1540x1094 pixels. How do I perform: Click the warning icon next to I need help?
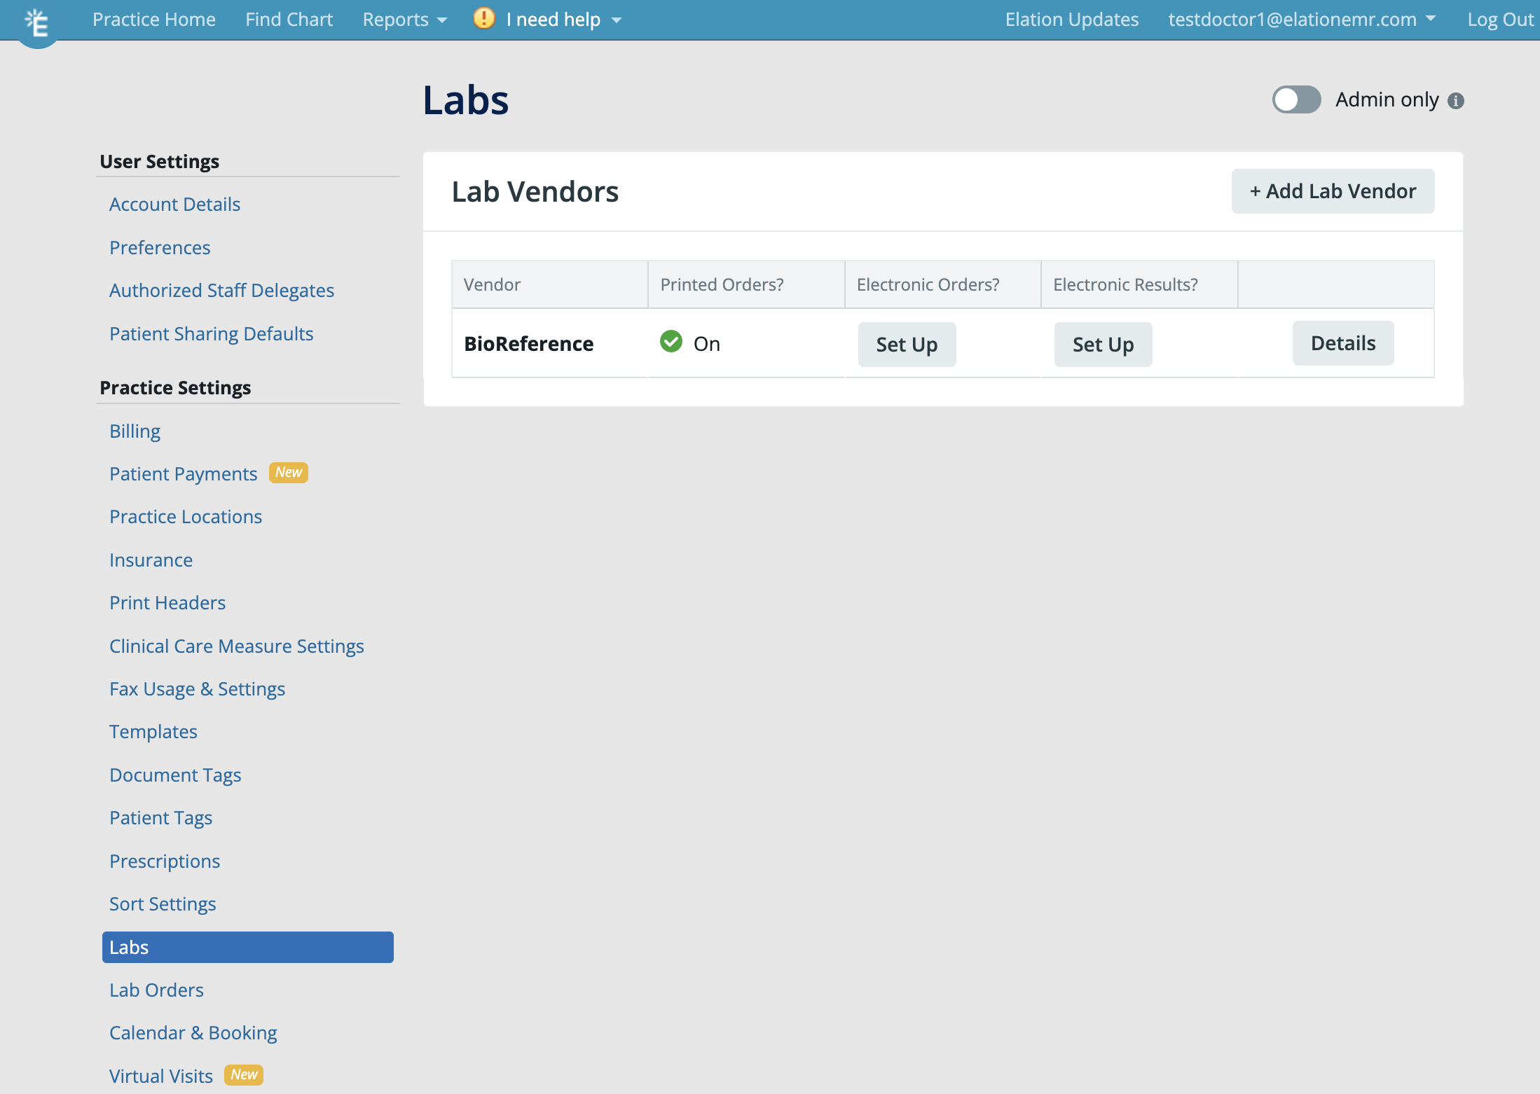483,19
